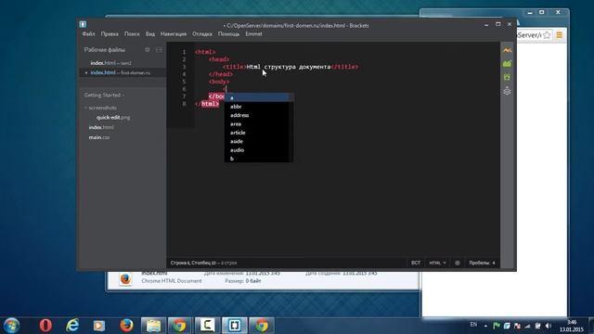This screenshot has width=594, height=334.
Task: Open the Windows Start menu
Action: (11, 326)
